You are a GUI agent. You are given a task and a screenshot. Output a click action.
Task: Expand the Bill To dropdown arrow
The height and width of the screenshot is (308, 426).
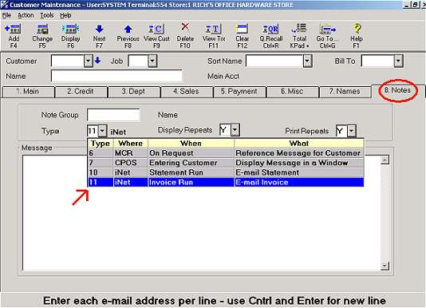pyautogui.click(x=398, y=61)
